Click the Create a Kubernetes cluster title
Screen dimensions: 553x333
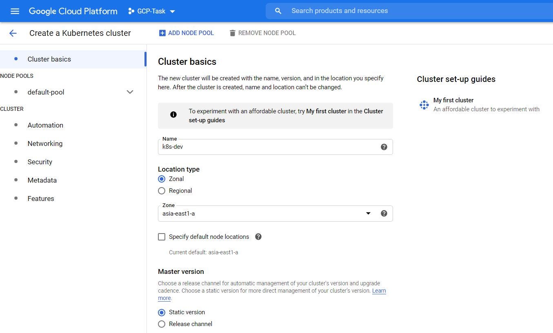80,33
